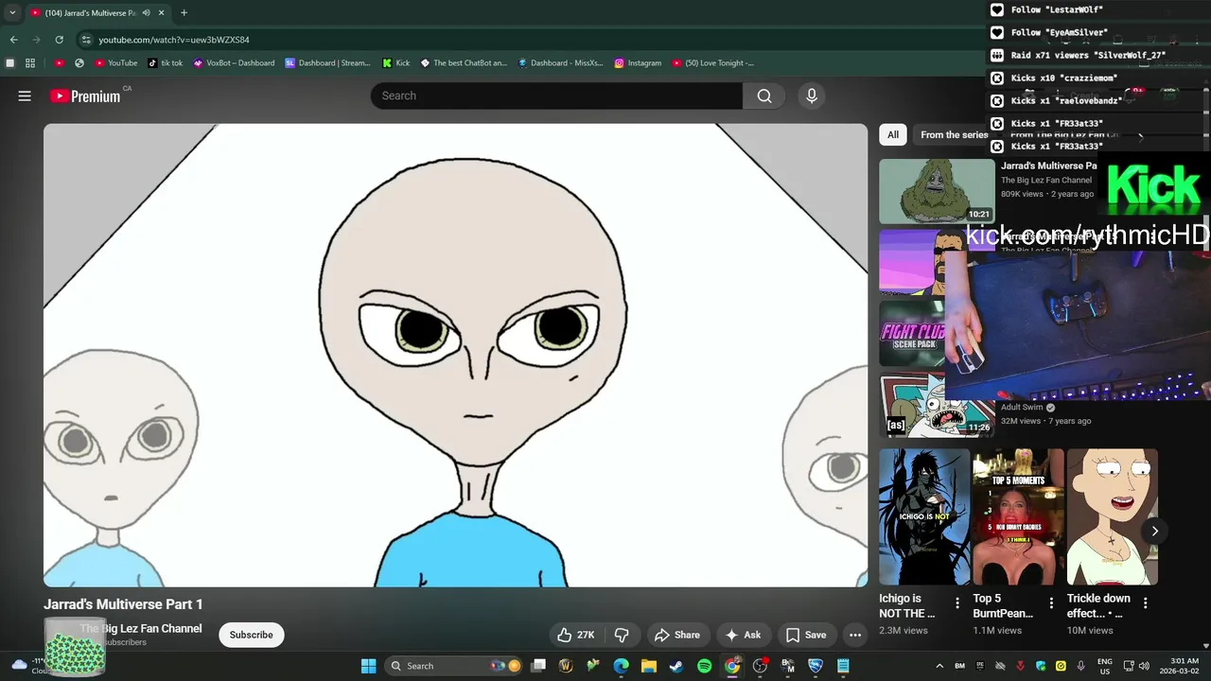Like the video with thumbs up
1211x681 pixels.
point(575,635)
